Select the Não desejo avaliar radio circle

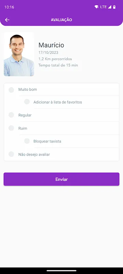pos(11,154)
